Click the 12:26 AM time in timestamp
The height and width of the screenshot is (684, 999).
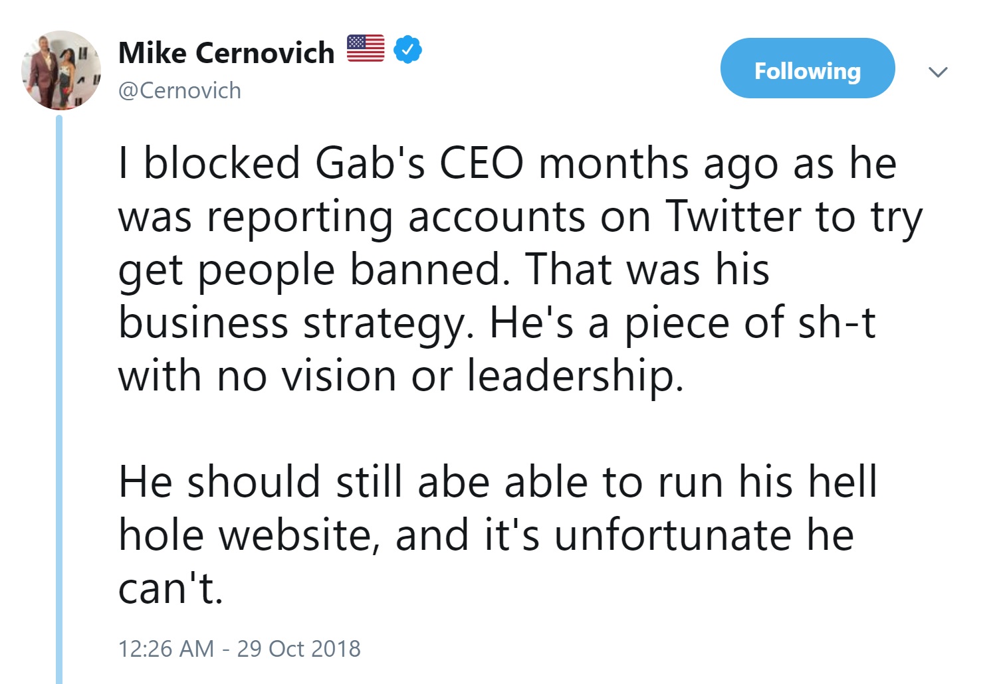[x=166, y=649]
